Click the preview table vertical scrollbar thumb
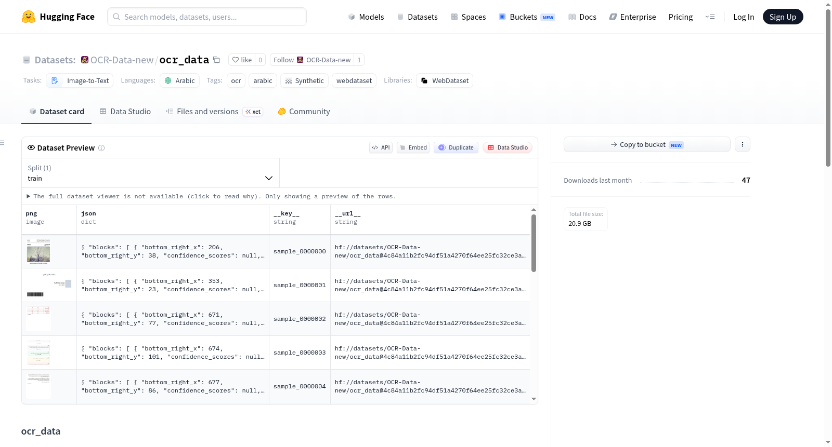 534,243
